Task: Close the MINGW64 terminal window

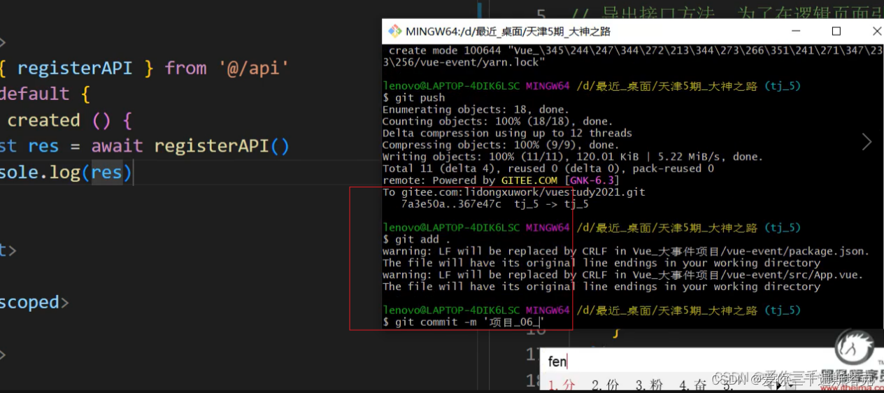Action: click(x=876, y=31)
